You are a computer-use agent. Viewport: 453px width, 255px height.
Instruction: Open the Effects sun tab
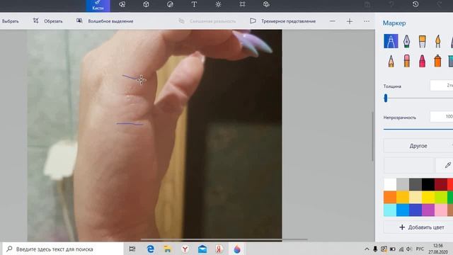pos(218,4)
